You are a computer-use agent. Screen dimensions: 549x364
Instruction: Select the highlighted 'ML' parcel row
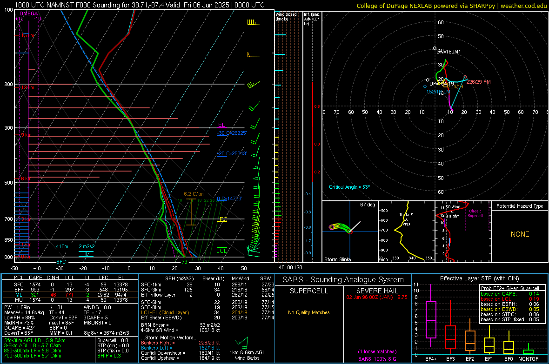click(70, 295)
